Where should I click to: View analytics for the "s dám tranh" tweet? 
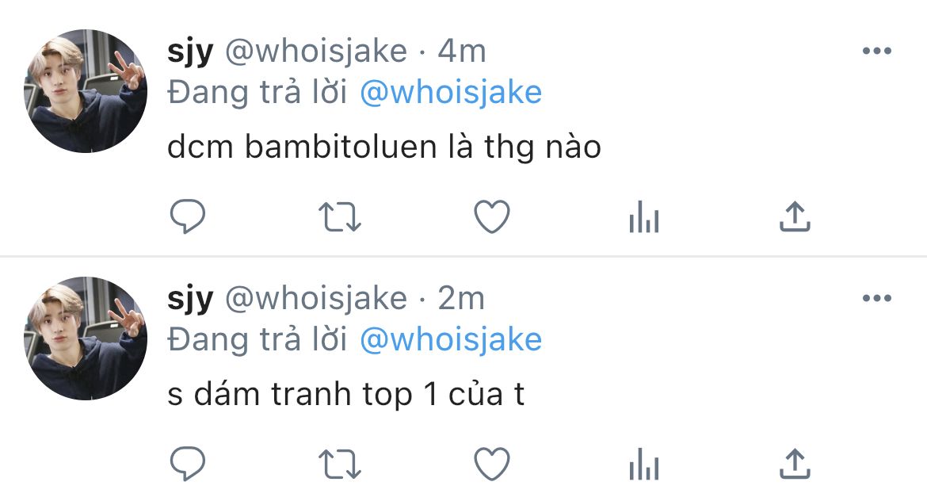click(644, 464)
